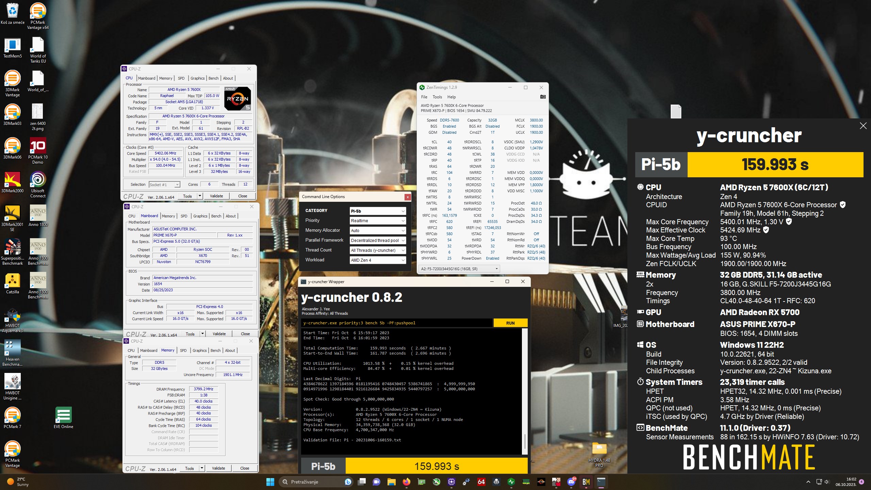Launch Heaven Benchmark desktop icon

(x=13, y=353)
